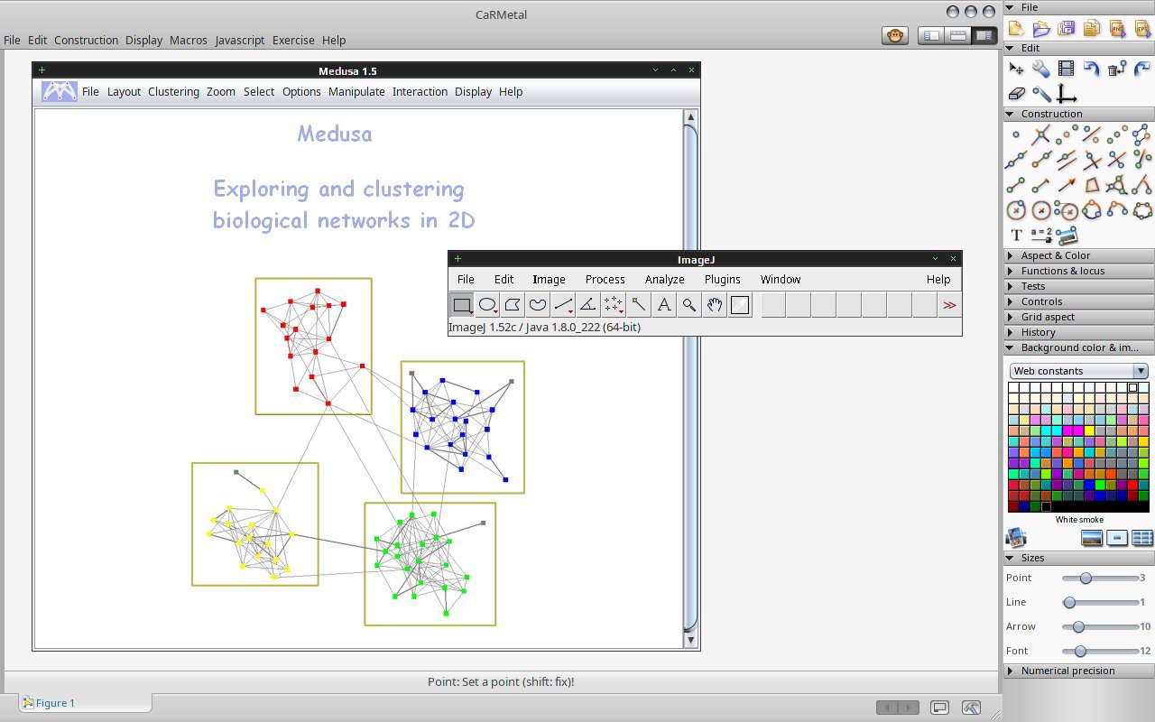Pick the ImageJ Magnifying glass tool
1155x722 pixels.
pyautogui.click(x=689, y=305)
